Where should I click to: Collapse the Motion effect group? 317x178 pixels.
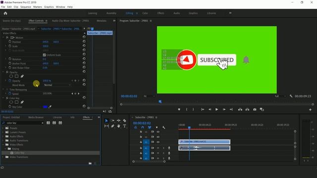3,38
